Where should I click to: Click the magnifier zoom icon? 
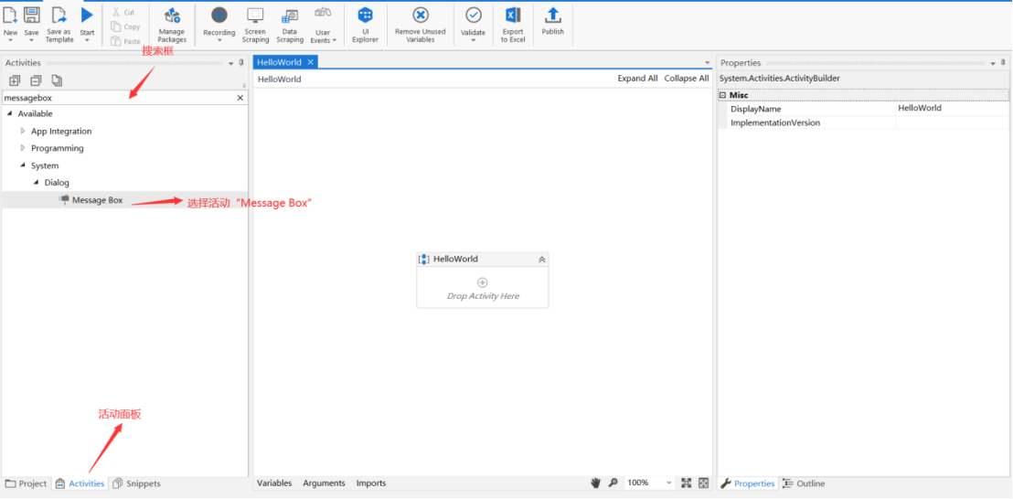[613, 483]
